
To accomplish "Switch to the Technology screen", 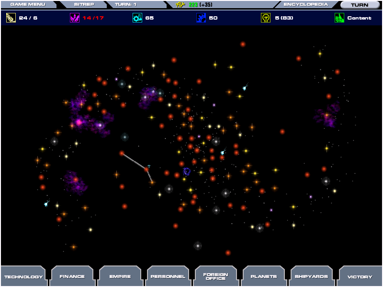I will coord(23,276).
